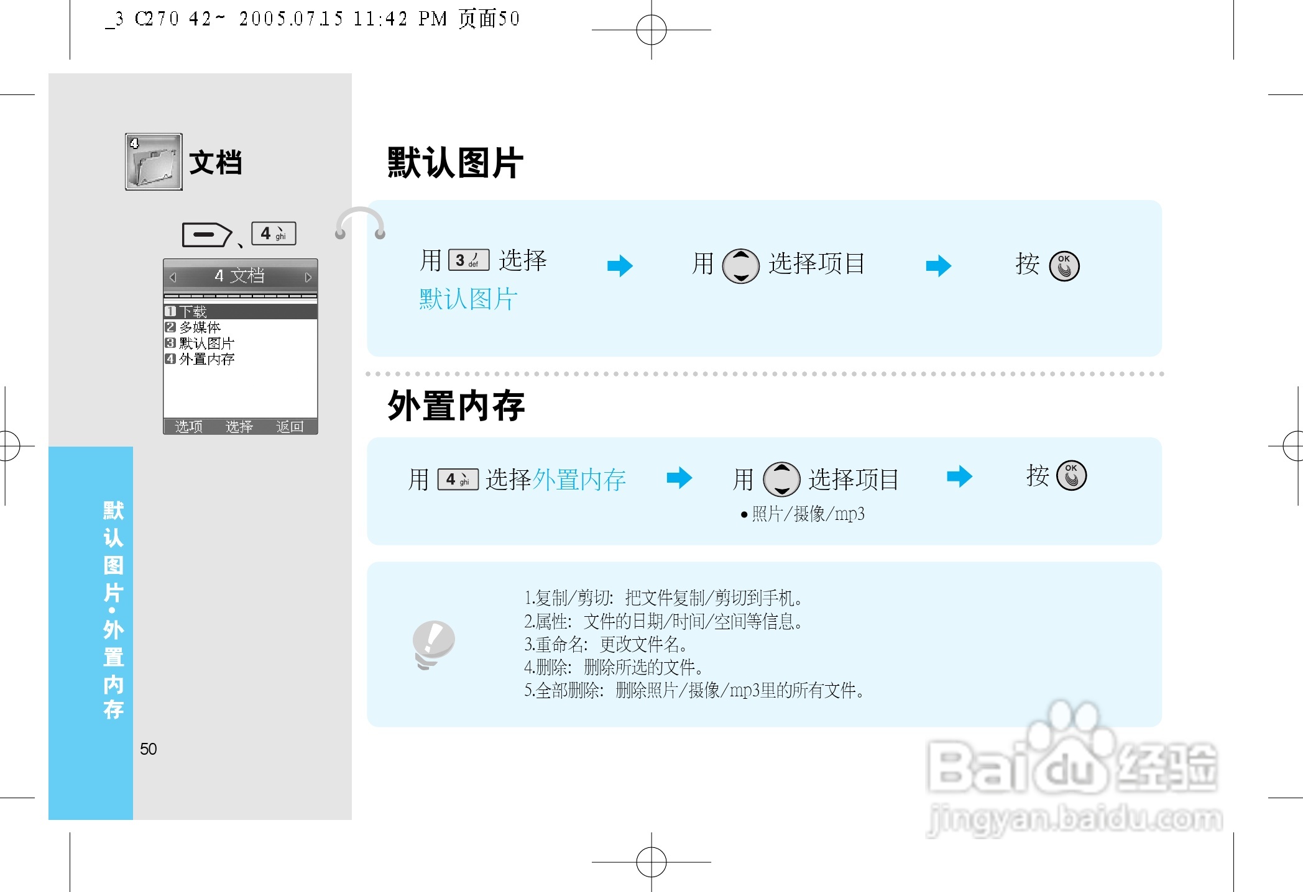Click the 4 ghi key beside soft key
Screen dimensions: 1303x892
274,234
